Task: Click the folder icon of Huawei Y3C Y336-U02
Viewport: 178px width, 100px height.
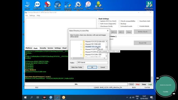Action: pos(84,44)
